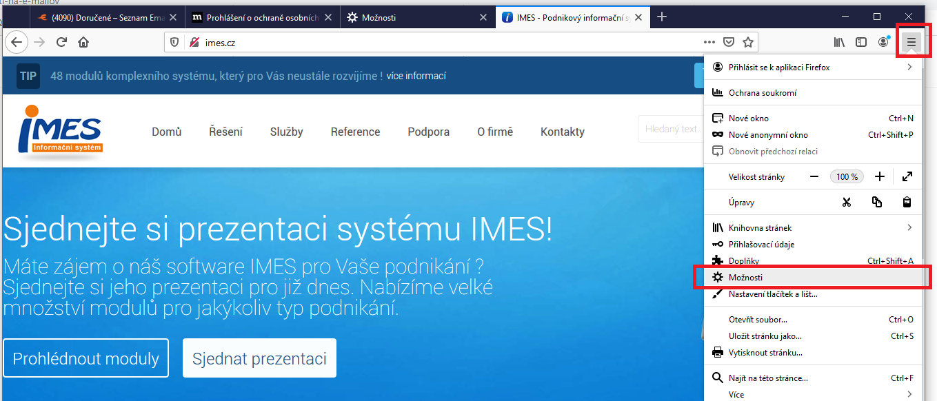Screen dimensions: 937x401
Task: Choose Vytisknout stránku from menu
Action: 813,353
